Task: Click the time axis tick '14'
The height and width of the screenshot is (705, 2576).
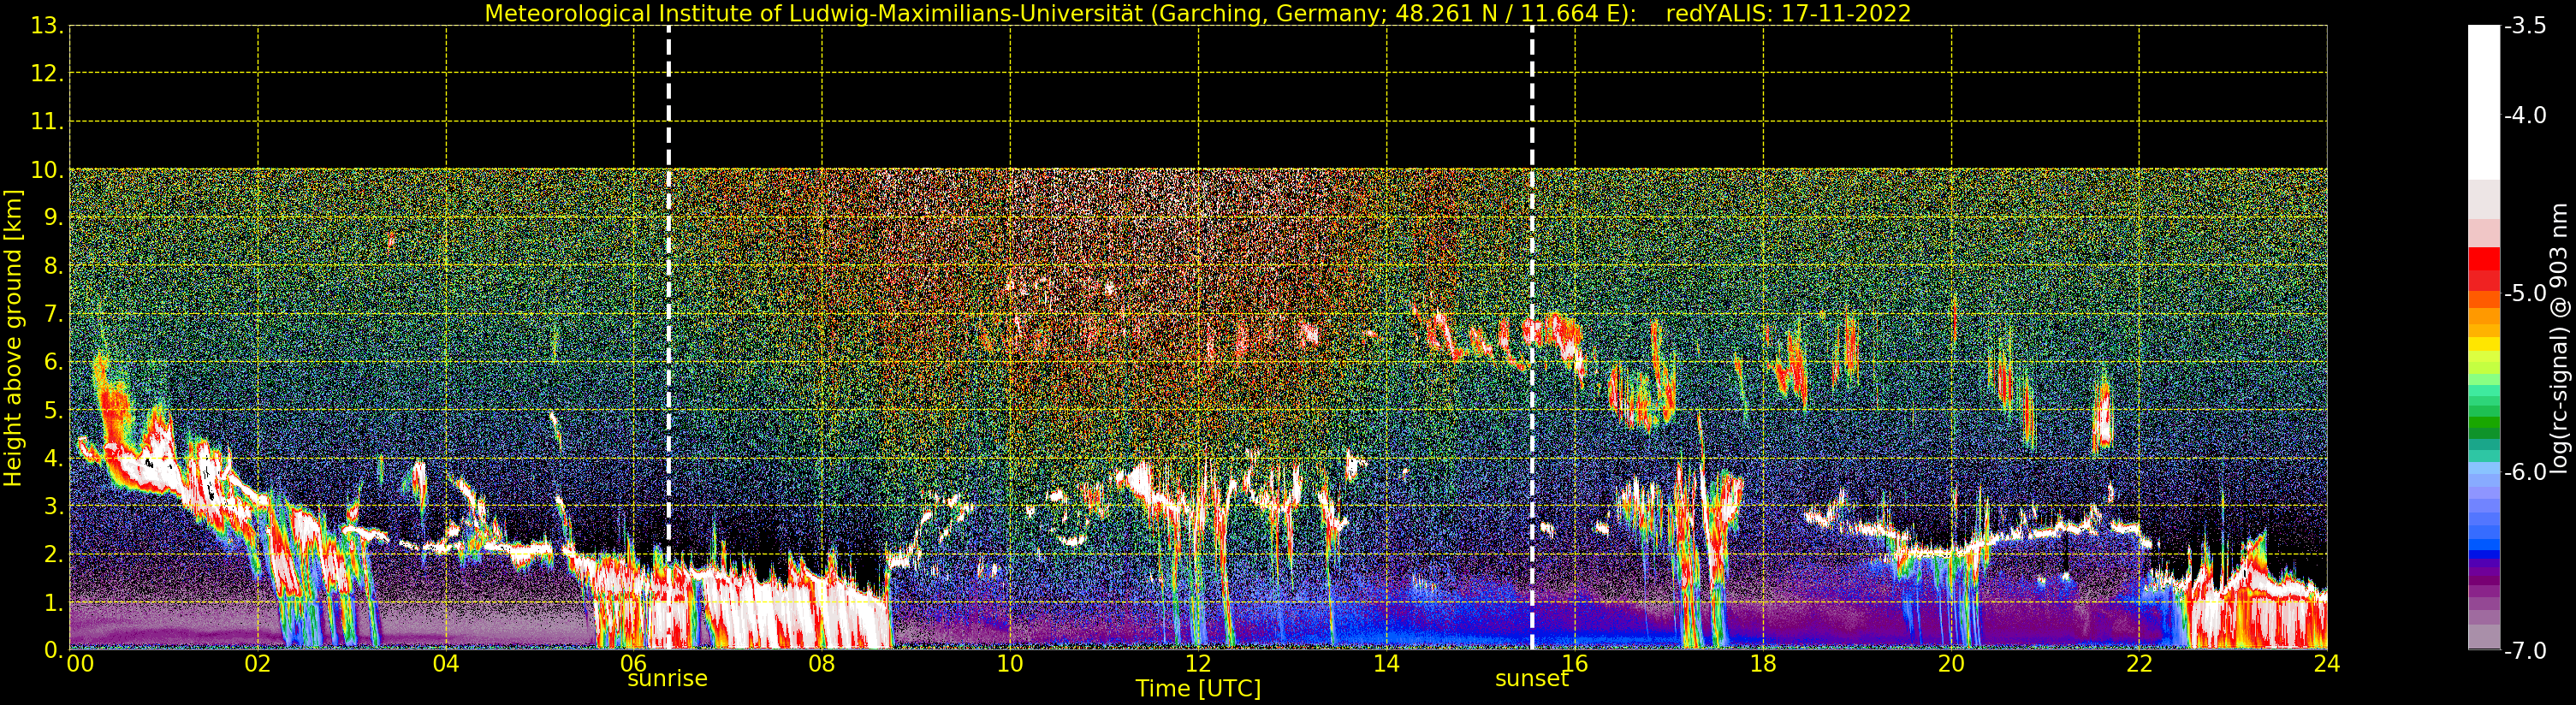Action: click(x=1386, y=664)
